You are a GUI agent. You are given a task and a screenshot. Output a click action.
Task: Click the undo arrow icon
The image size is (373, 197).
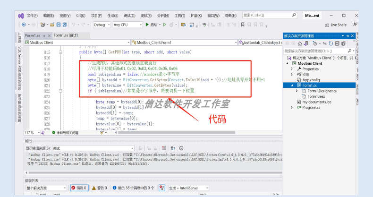click(x=73, y=25)
